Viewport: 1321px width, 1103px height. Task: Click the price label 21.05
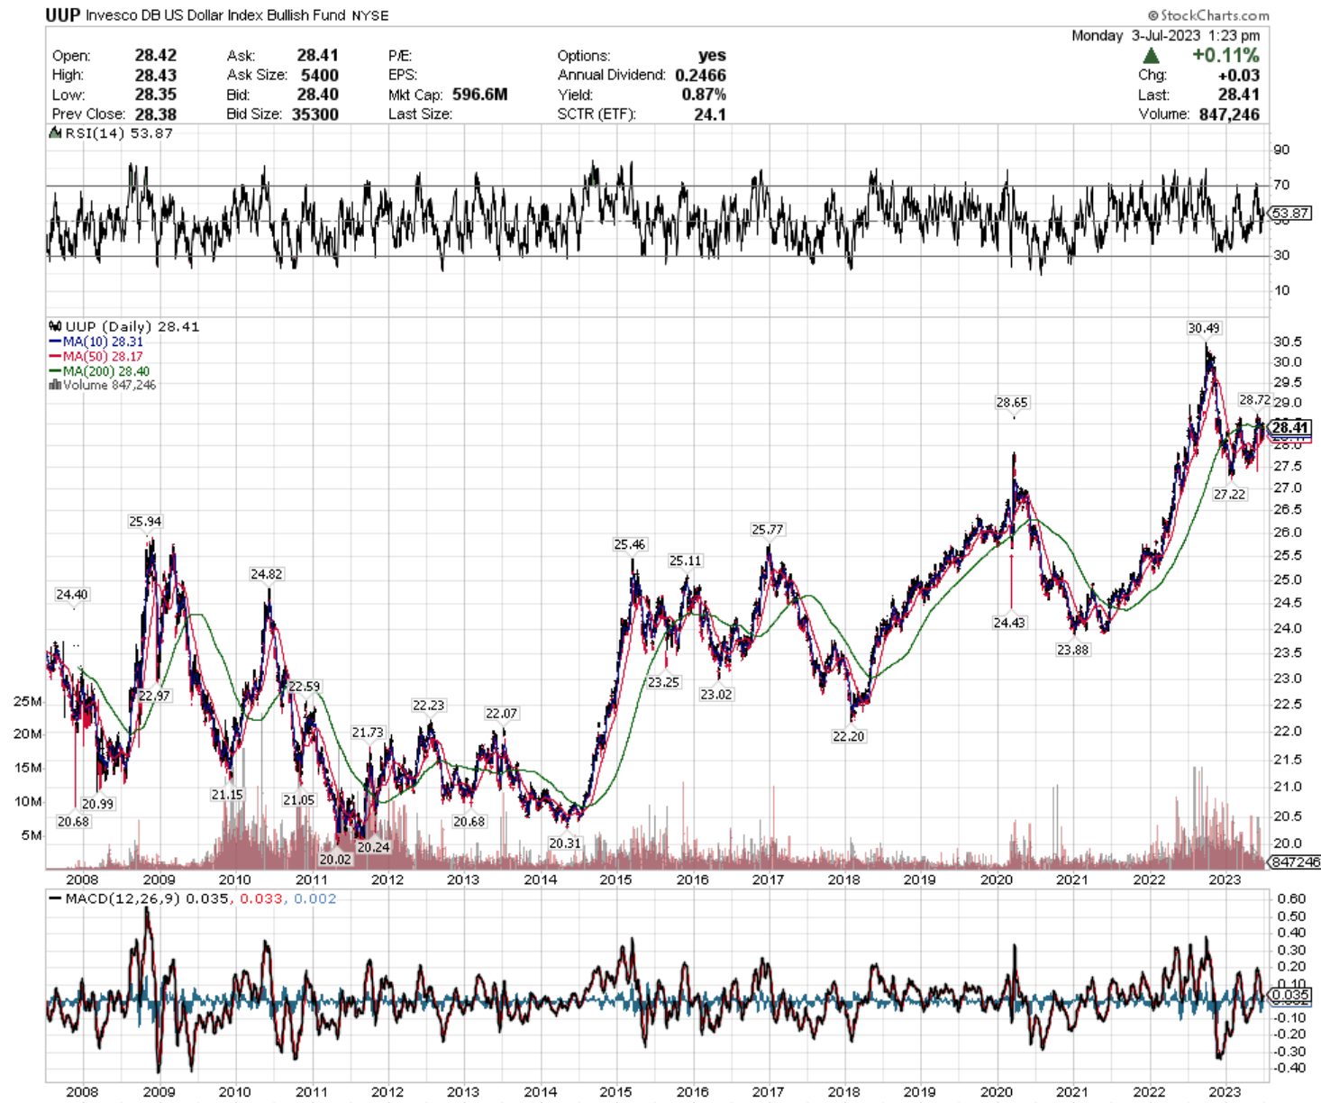[299, 799]
